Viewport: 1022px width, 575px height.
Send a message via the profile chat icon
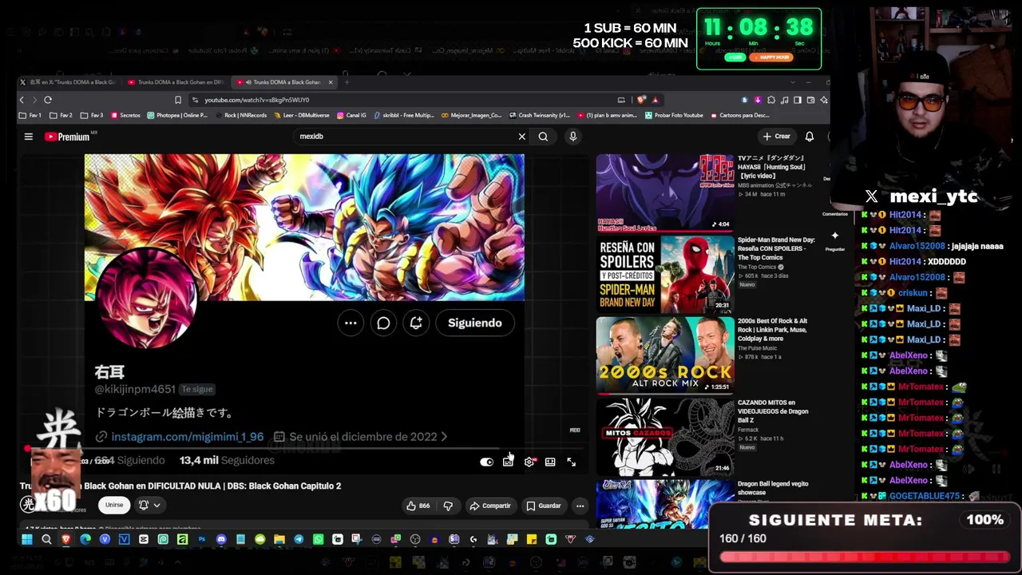[x=383, y=323]
